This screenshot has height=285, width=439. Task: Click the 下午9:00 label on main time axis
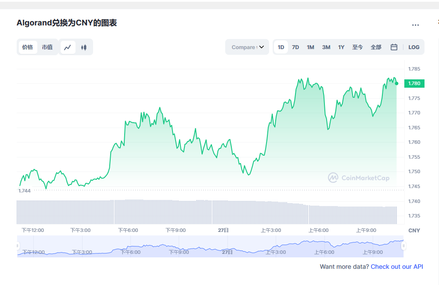176,230
